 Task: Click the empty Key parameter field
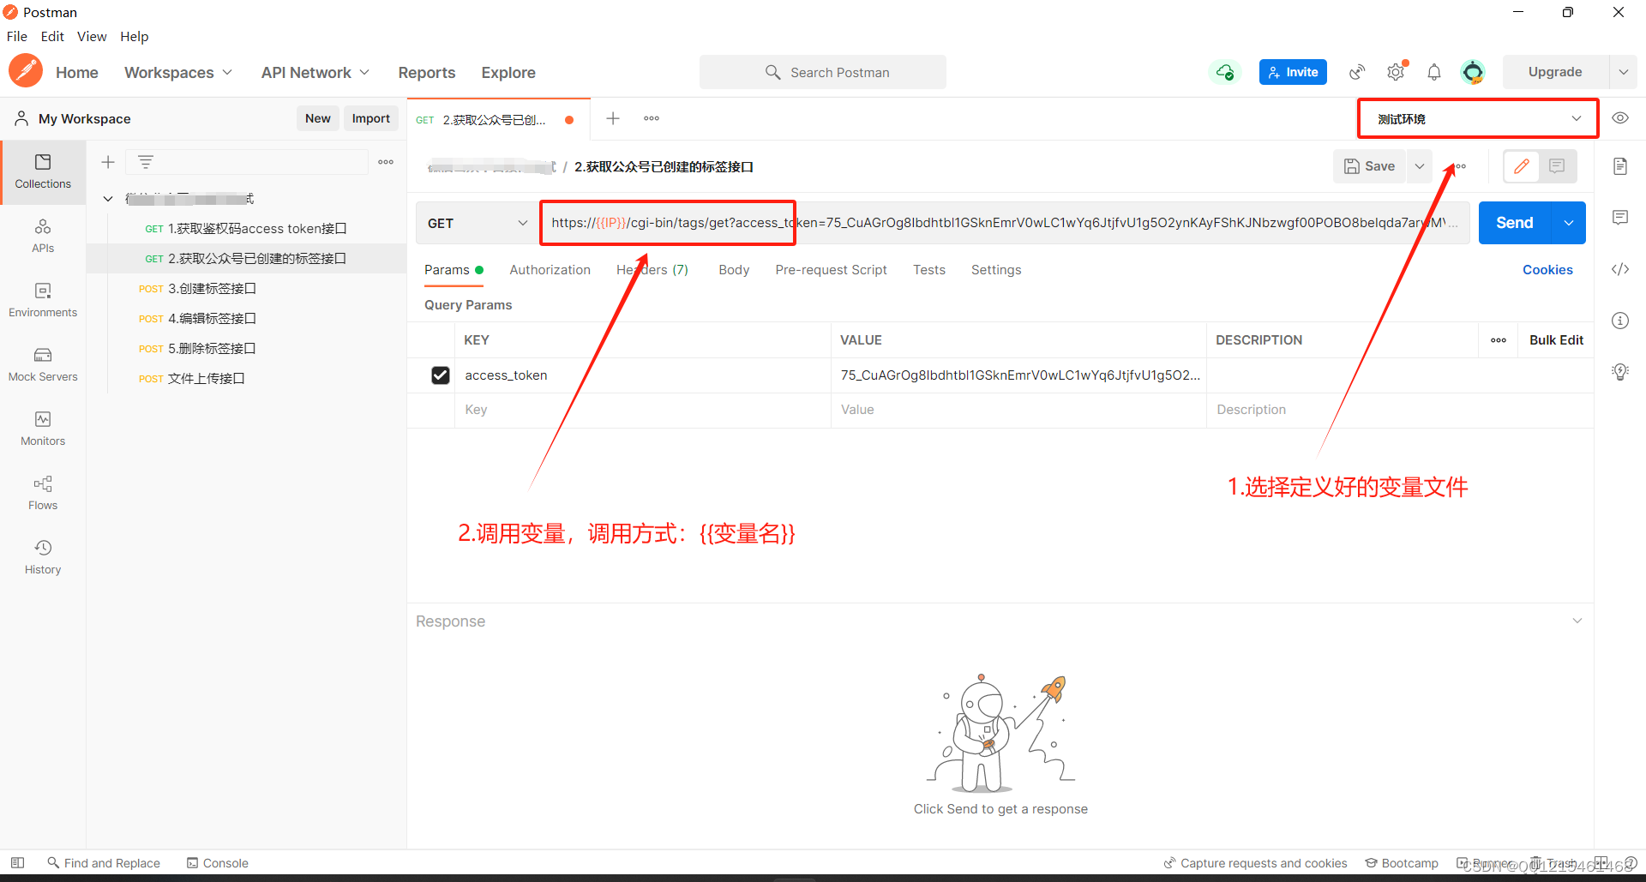click(643, 410)
